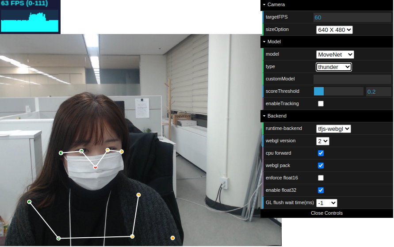Collapse the Backend folder header
394x247 pixels.
coord(327,116)
